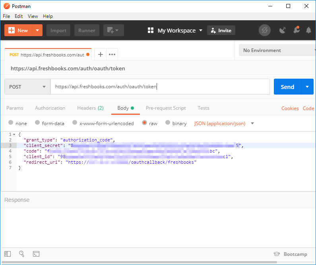Open the new window icon button
This screenshot has height=265, width=316.
tap(113, 30)
